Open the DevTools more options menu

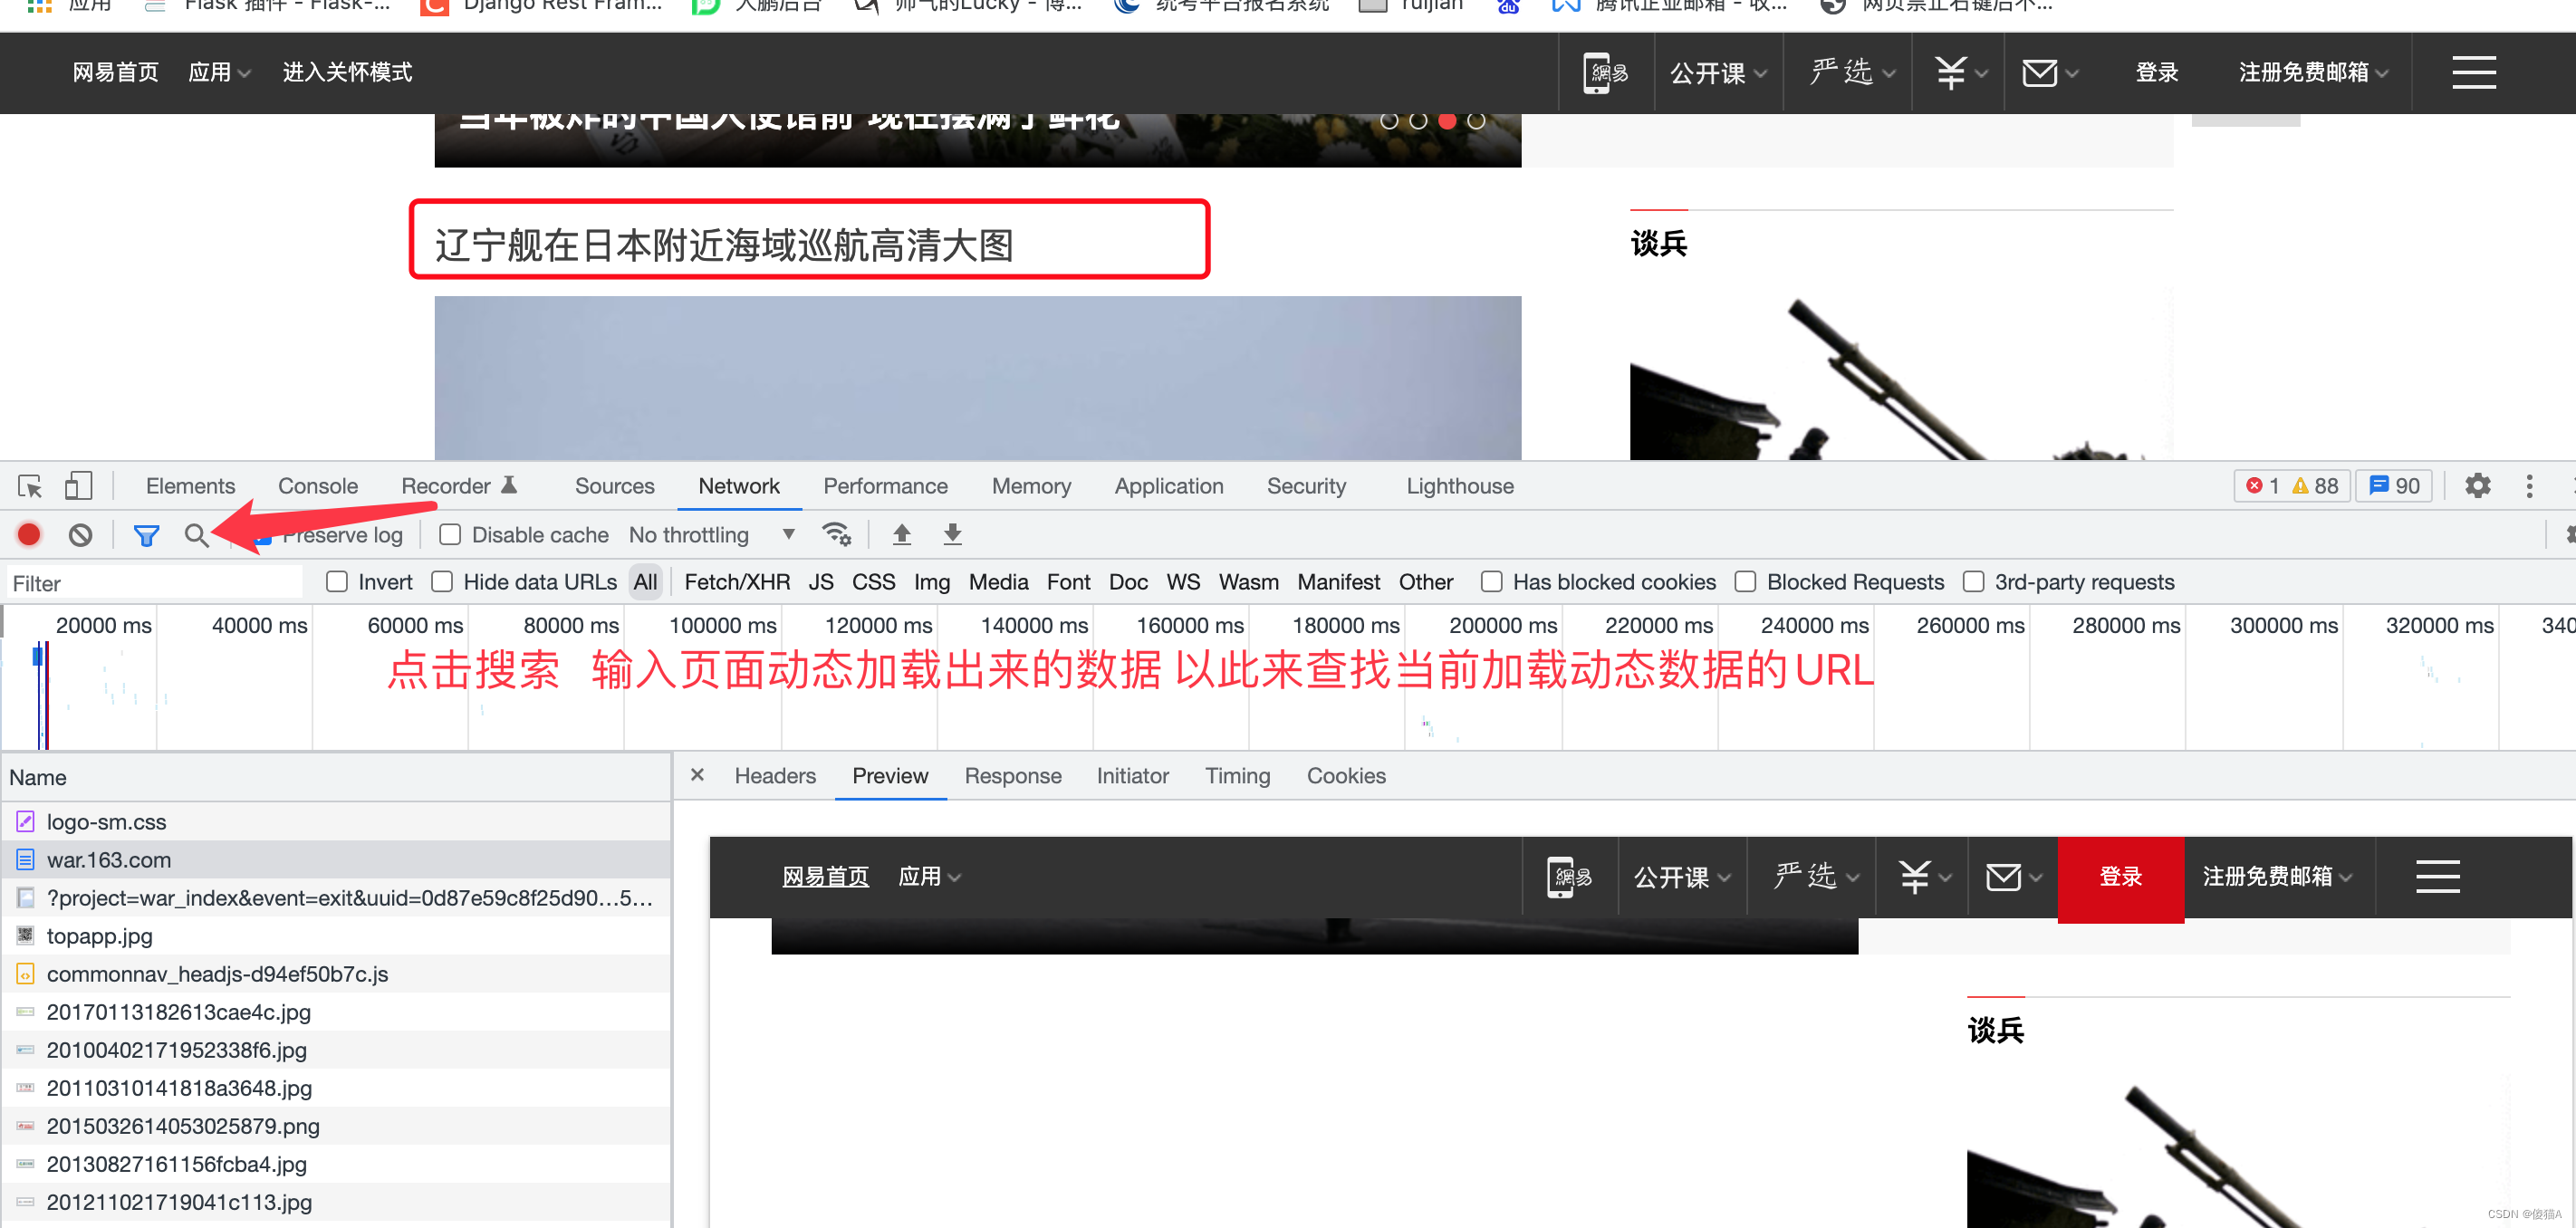click(2530, 486)
